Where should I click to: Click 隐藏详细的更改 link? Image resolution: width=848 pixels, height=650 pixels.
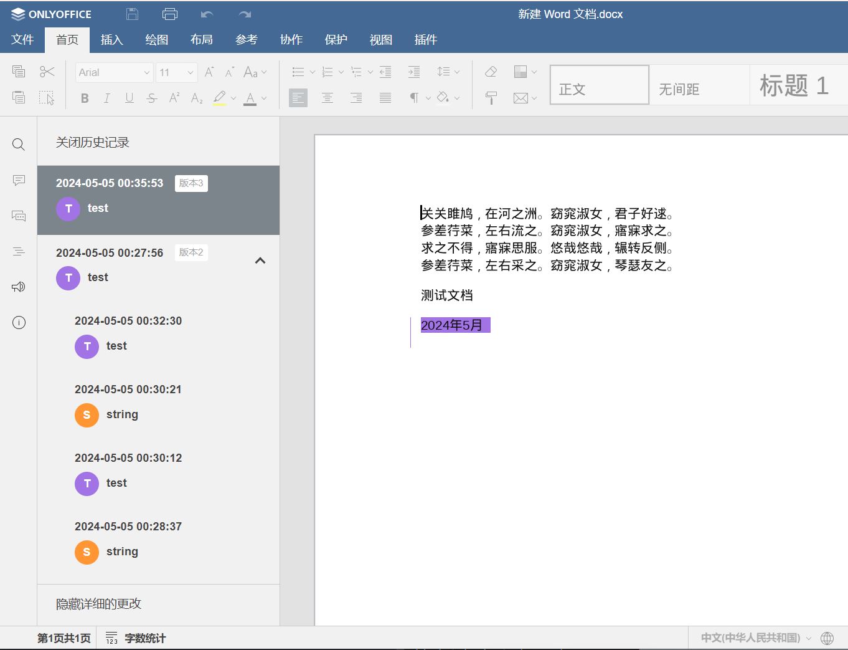point(98,604)
